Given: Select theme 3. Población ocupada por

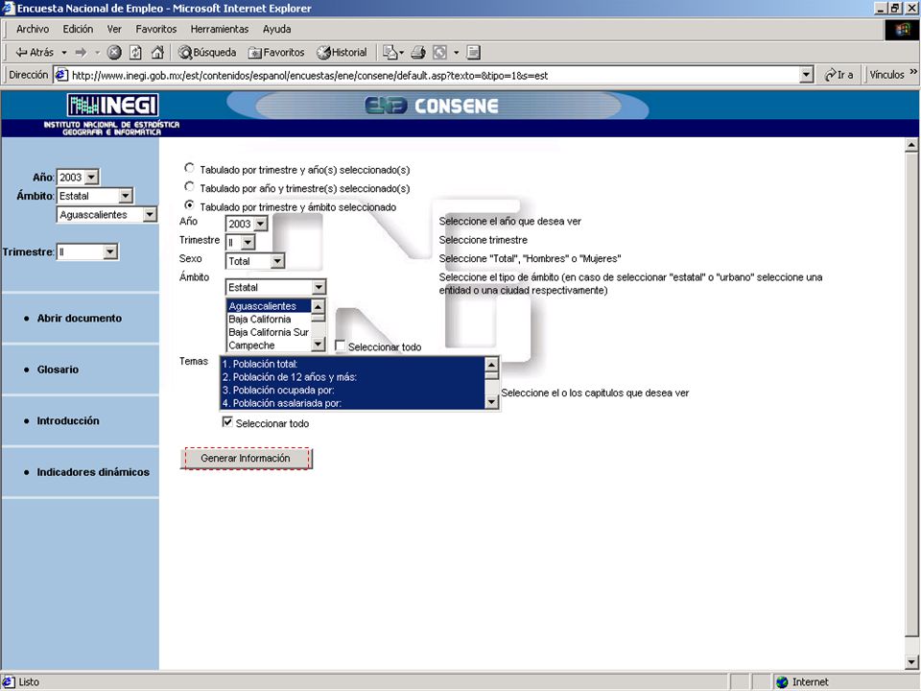Looking at the screenshot, I should 352,391.
